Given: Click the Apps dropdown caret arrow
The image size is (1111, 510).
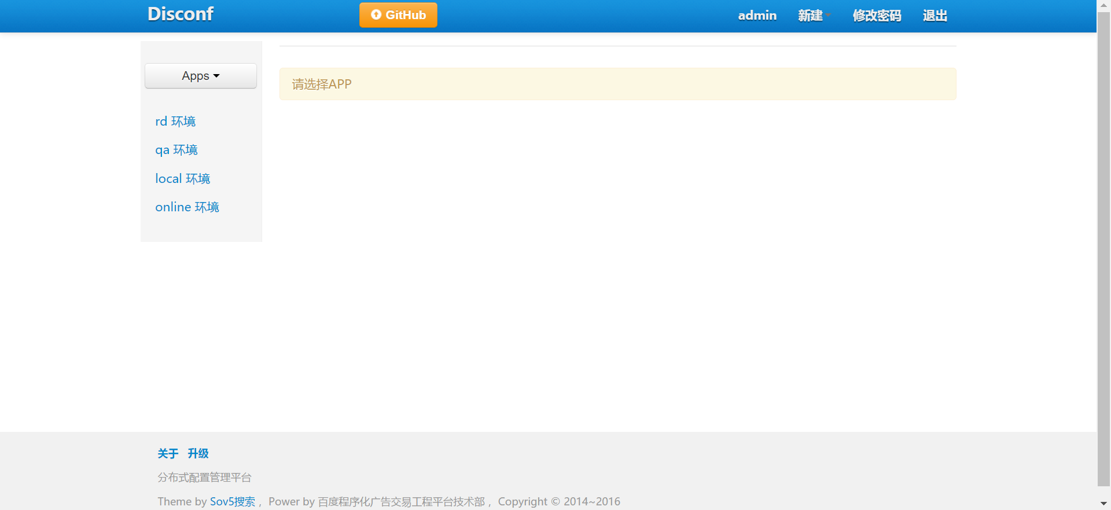Looking at the screenshot, I should 216,76.
